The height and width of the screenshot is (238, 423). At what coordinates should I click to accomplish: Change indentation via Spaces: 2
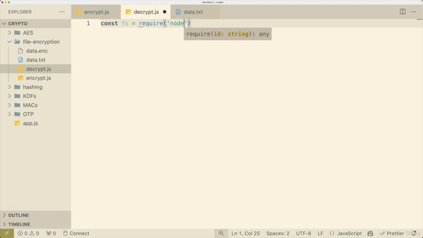[278, 233]
